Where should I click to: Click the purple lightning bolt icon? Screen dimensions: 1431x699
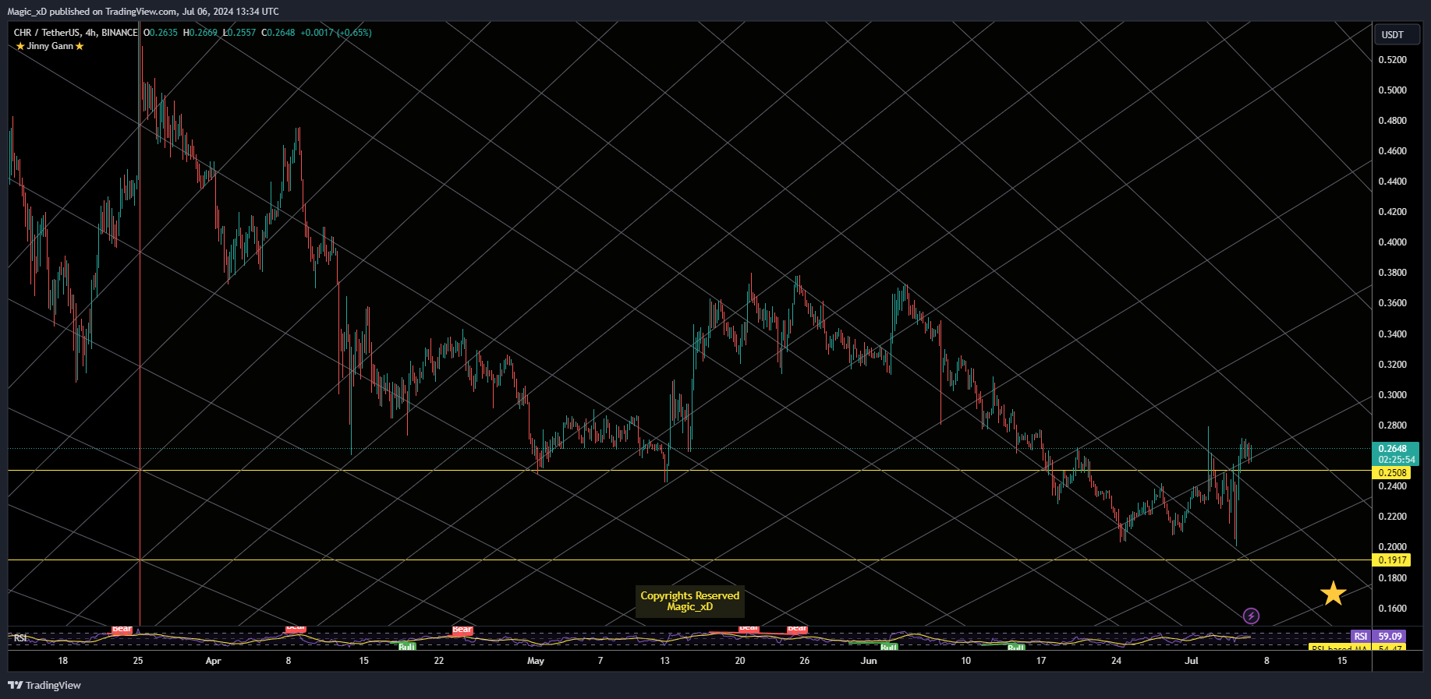coord(1251,616)
